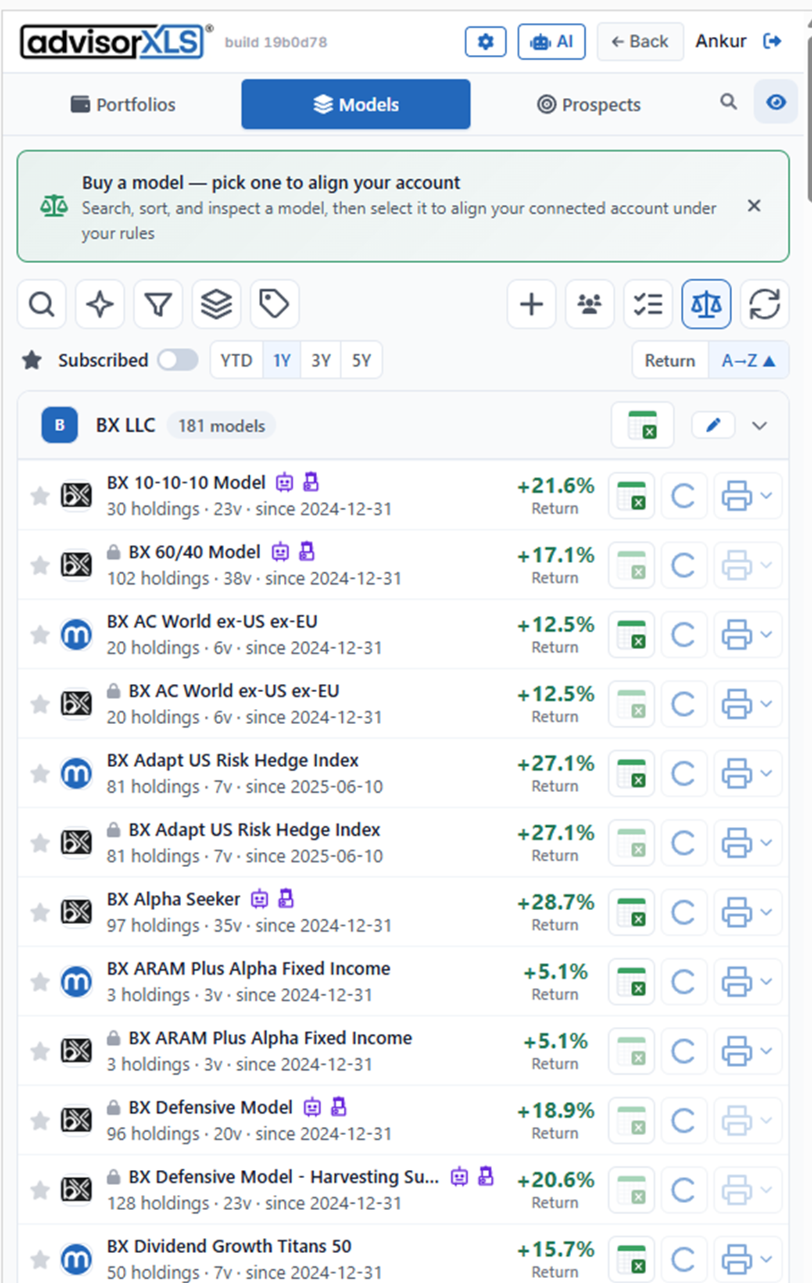Export BX ARAM Plus Alpha unlocked row spreadsheet
Image resolution: width=812 pixels, height=1283 pixels.
632,982
